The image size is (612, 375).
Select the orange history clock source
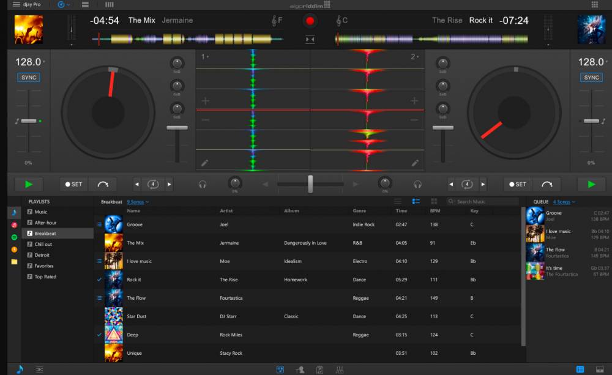coord(15,250)
